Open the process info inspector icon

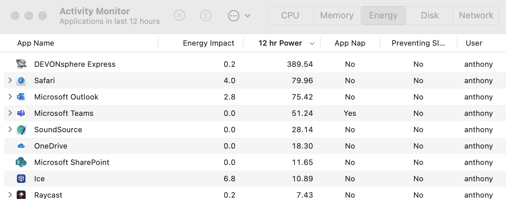205,15
